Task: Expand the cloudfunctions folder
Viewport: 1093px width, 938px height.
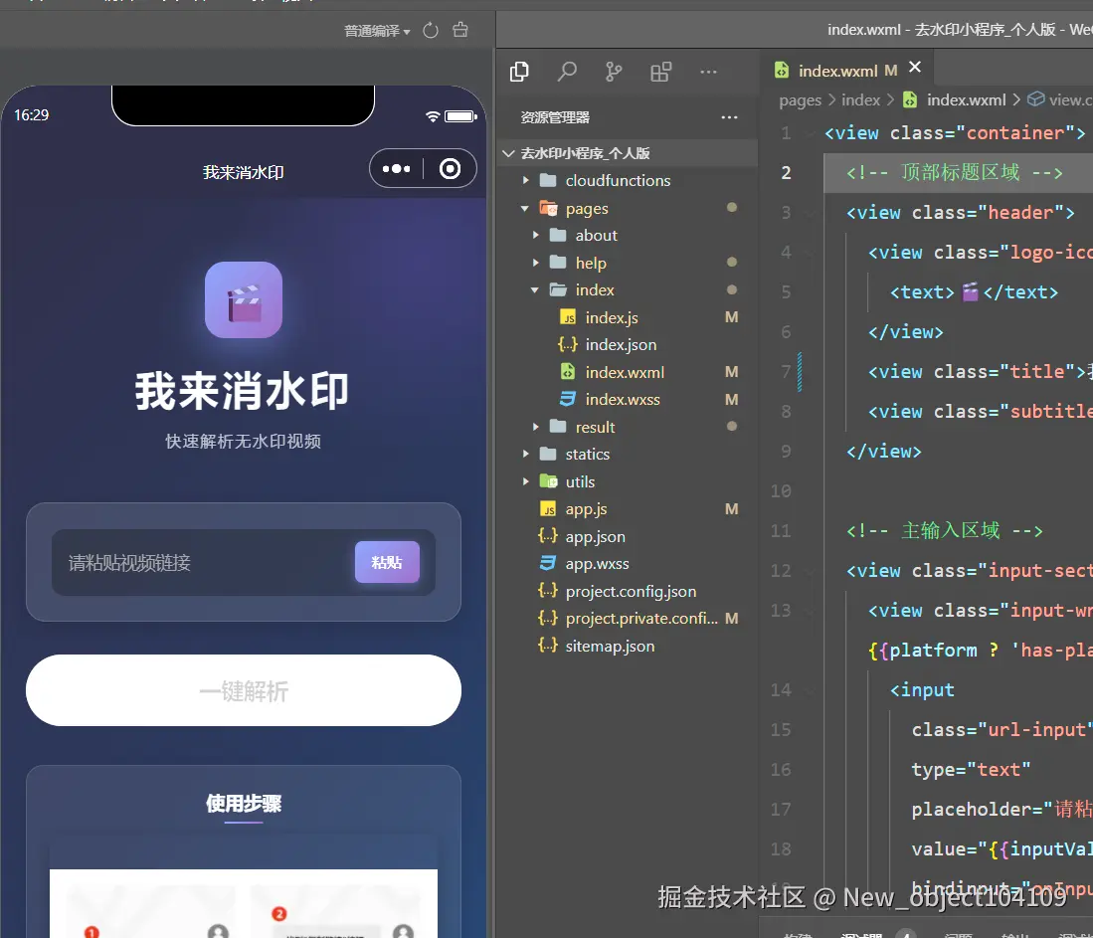Action: 526,181
